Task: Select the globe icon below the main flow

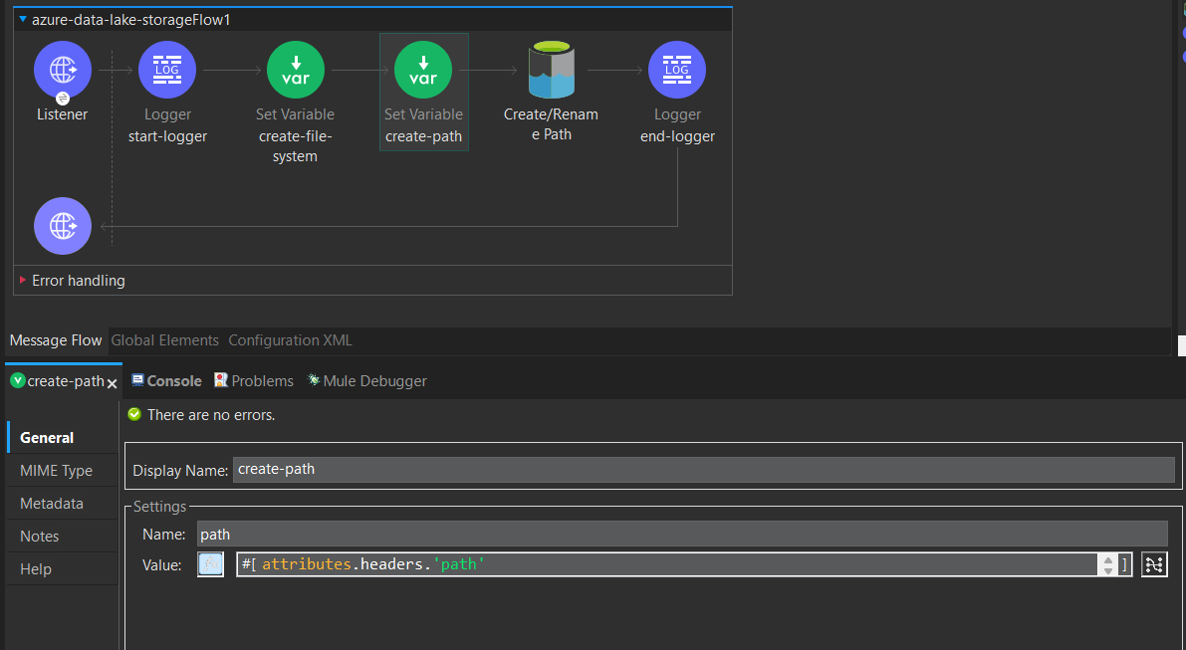Action: 62,225
